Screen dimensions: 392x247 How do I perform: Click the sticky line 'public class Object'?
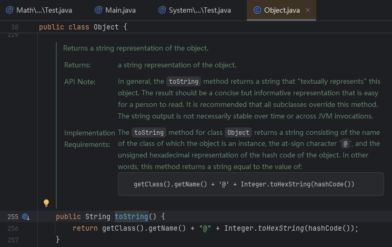(x=83, y=26)
